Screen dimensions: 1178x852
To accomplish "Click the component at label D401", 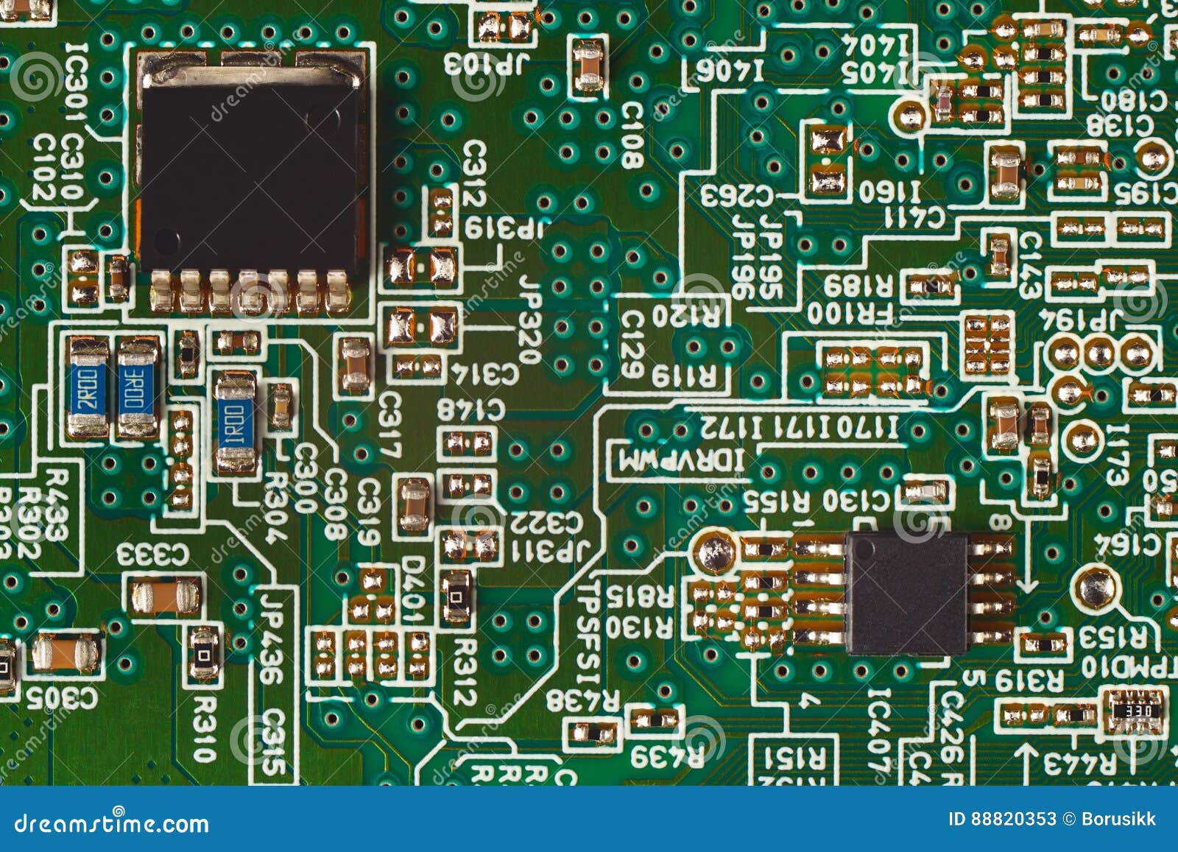I will pyautogui.click(x=456, y=596).
